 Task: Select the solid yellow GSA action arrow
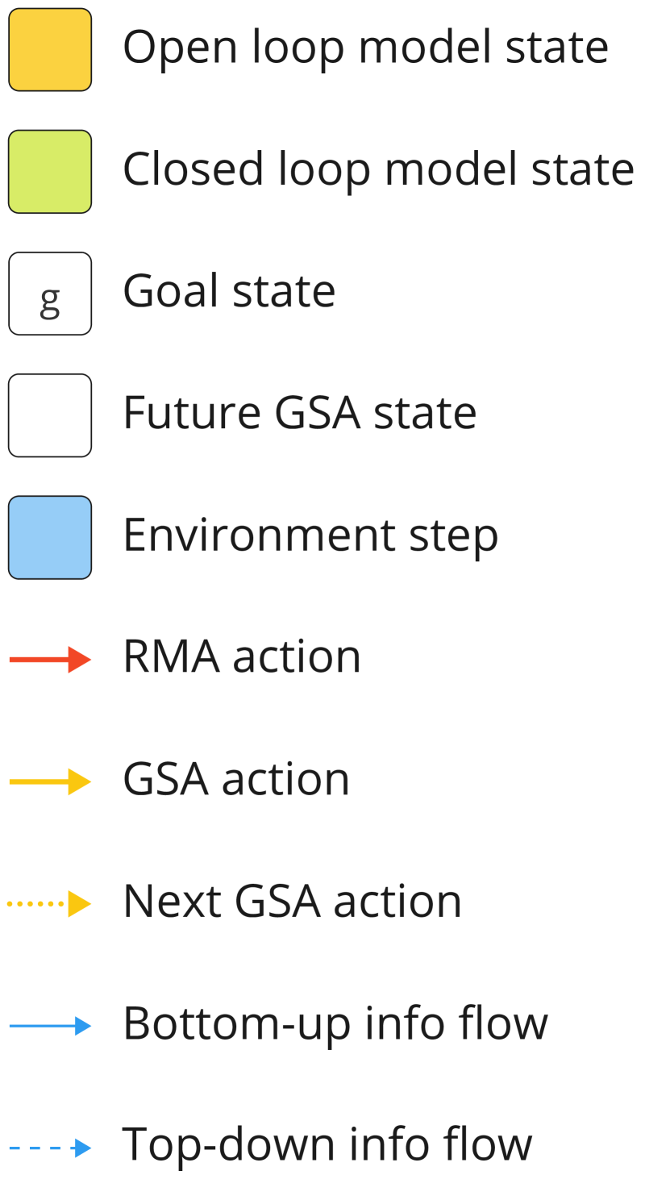(50, 781)
